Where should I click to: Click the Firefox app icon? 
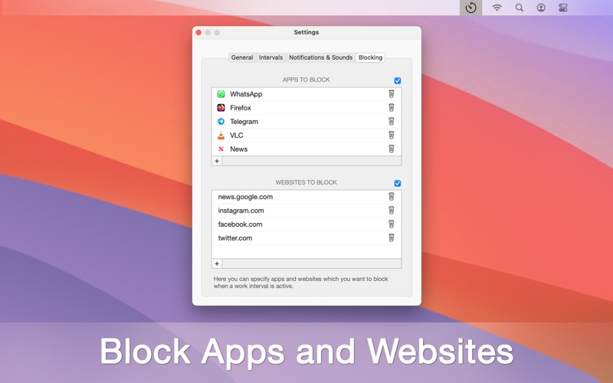[221, 107]
